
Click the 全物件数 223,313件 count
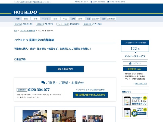tap(23, 24)
